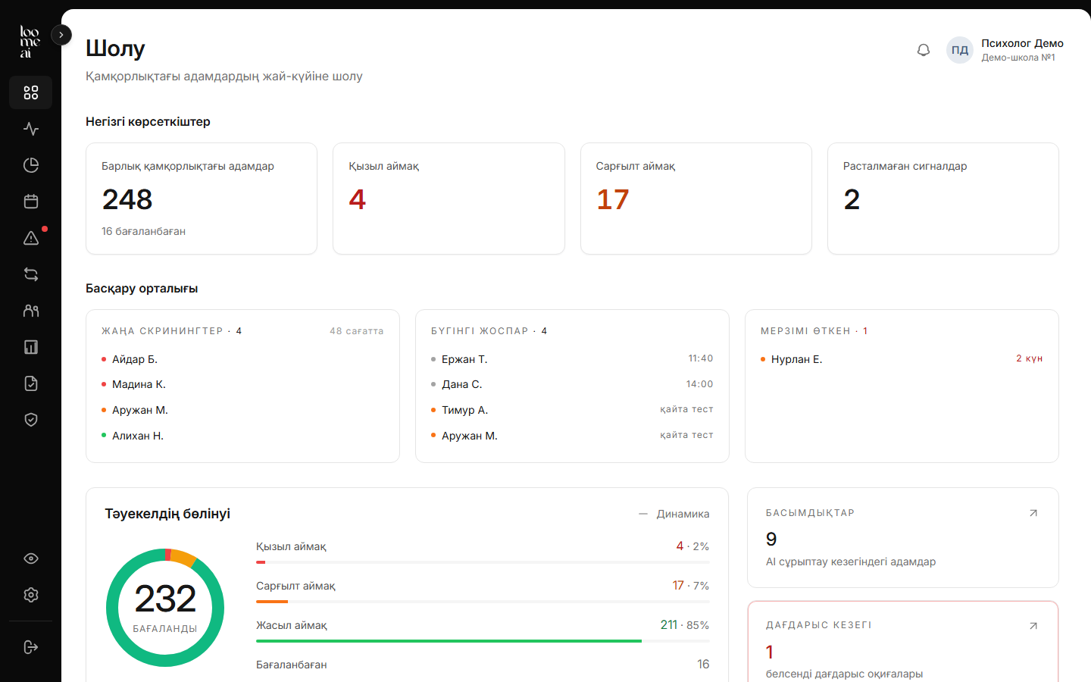Select Аружан М. in the new screenings list
Screen dimensions: 1091x682
(x=242, y=410)
